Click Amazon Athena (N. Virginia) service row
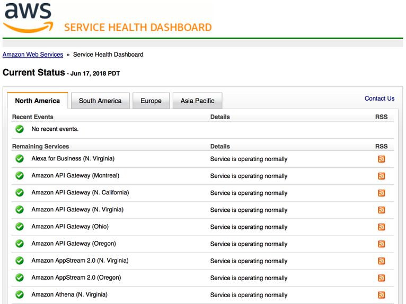Viewport: 406px width, 304px height. pyautogui.click(x=69, y=294)
